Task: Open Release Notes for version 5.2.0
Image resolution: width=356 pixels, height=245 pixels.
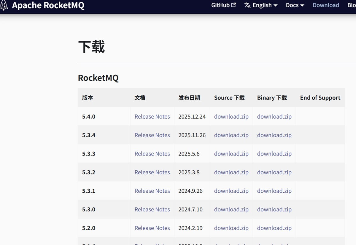Action: click(152, 228)
